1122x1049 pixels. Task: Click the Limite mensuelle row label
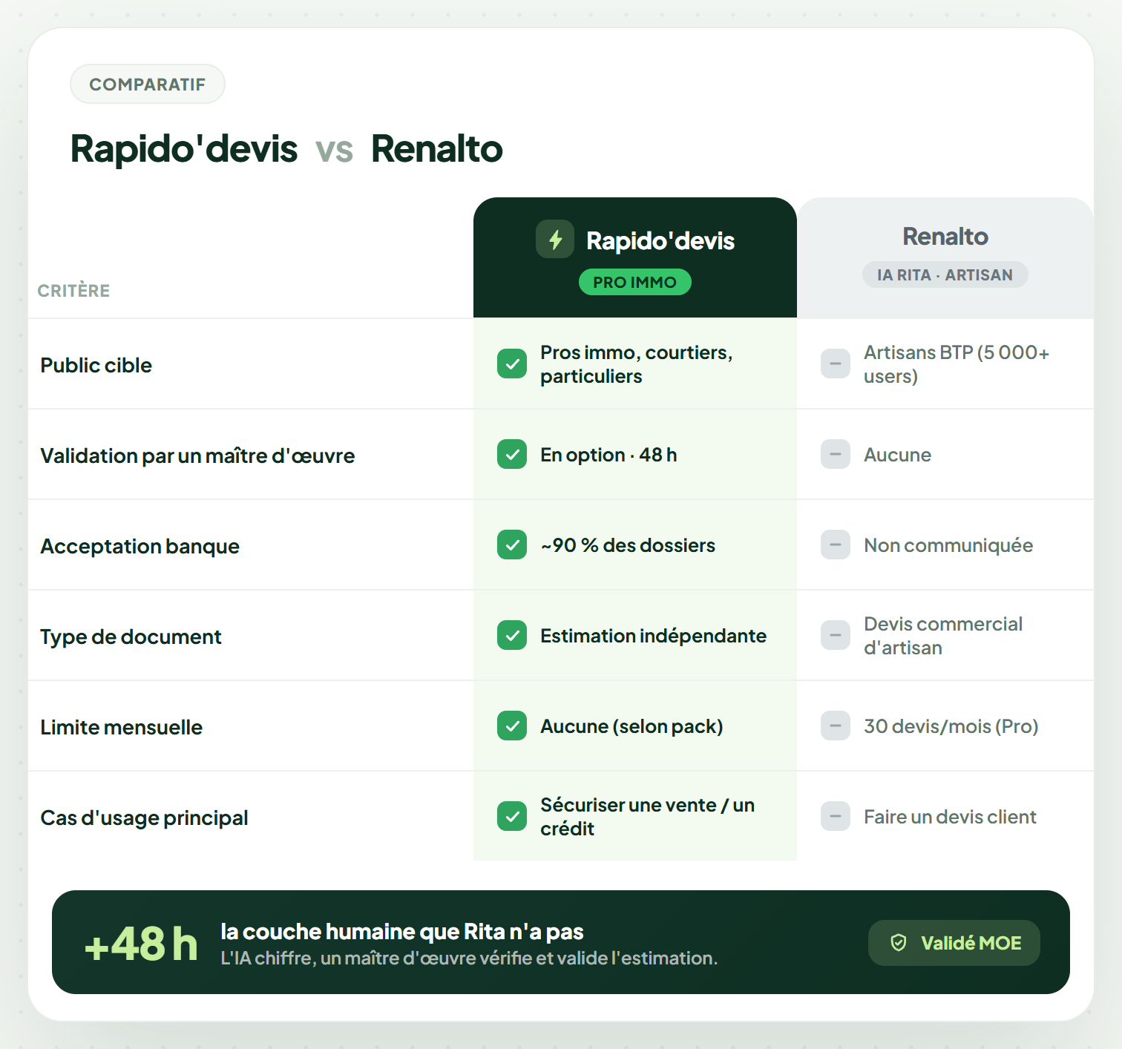[121, 727]
